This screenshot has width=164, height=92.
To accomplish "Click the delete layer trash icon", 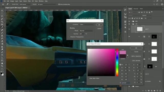I will pos(160,91).
